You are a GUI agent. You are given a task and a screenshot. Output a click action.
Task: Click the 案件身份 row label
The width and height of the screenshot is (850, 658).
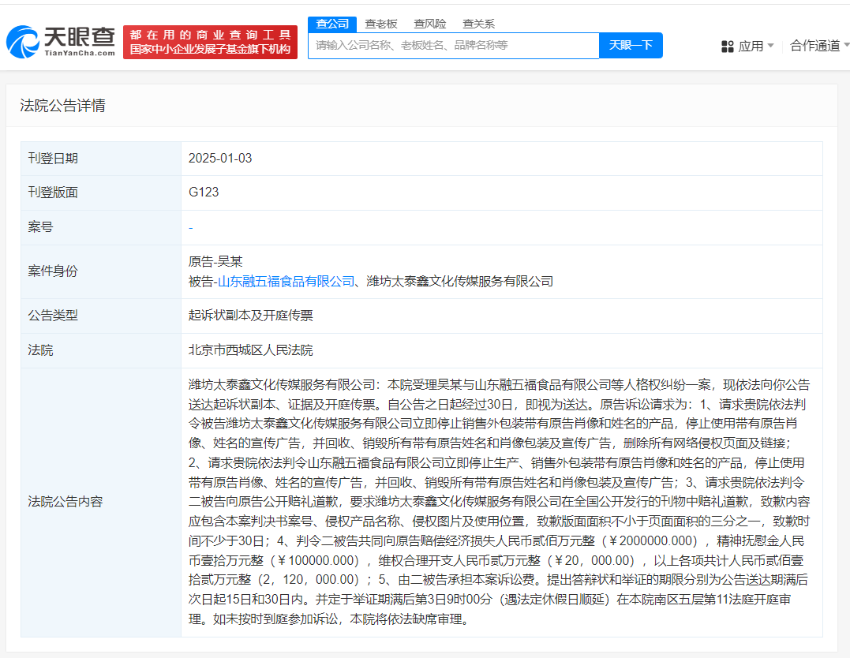tap(53, 271)
